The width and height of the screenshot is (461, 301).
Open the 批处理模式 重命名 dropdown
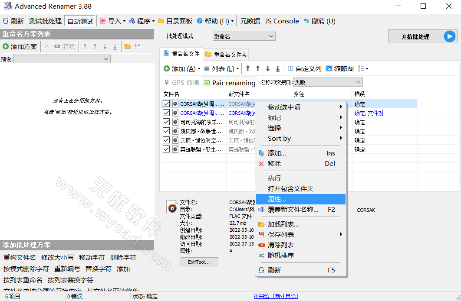[244, 36]
